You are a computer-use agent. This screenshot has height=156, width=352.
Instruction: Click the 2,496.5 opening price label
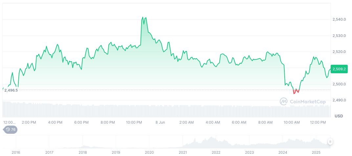[11, 90]
